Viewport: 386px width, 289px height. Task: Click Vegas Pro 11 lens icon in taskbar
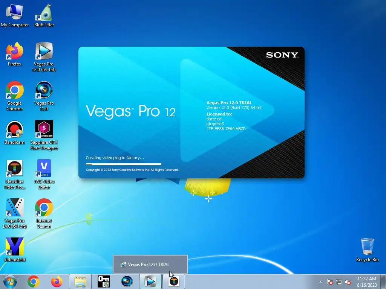(127, 281)
